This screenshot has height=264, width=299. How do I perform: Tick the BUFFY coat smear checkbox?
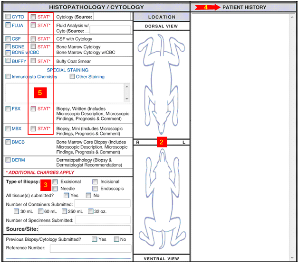click(8, 61)
